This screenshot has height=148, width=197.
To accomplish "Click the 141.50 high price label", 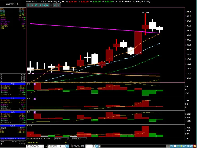I will (x=145, y=13).
